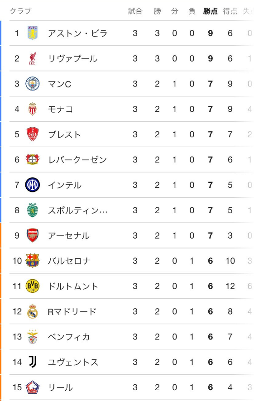Click the Inter Milan crest
254x401 pixels.
pyautogui.click(x=33, y=185)
